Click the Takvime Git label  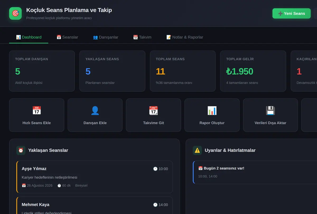(153, 123)
